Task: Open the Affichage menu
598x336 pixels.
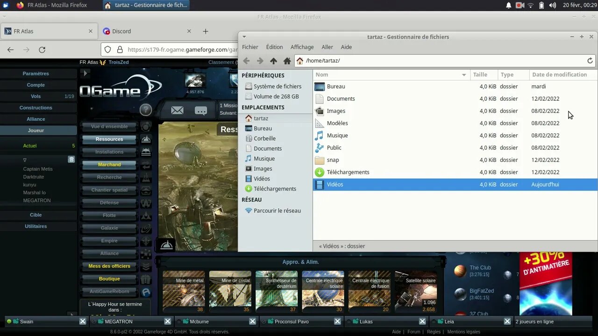Action: coord(302,47)
